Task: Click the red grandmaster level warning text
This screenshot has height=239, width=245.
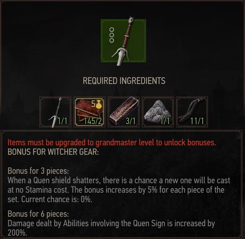Action: 112,143
